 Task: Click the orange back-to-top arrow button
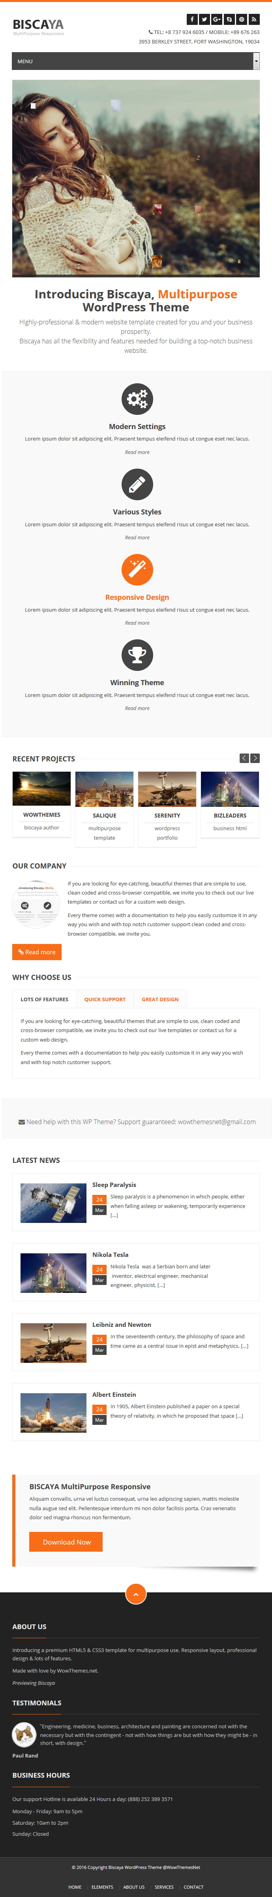[x=136, y=1593]
